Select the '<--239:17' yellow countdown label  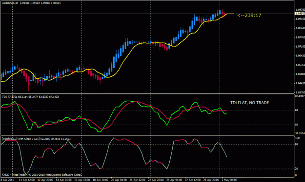pyautogui.click(x=249, y=15)
